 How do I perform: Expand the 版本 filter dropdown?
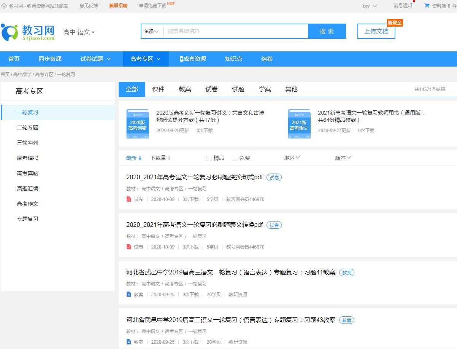[x=343, y=158]
